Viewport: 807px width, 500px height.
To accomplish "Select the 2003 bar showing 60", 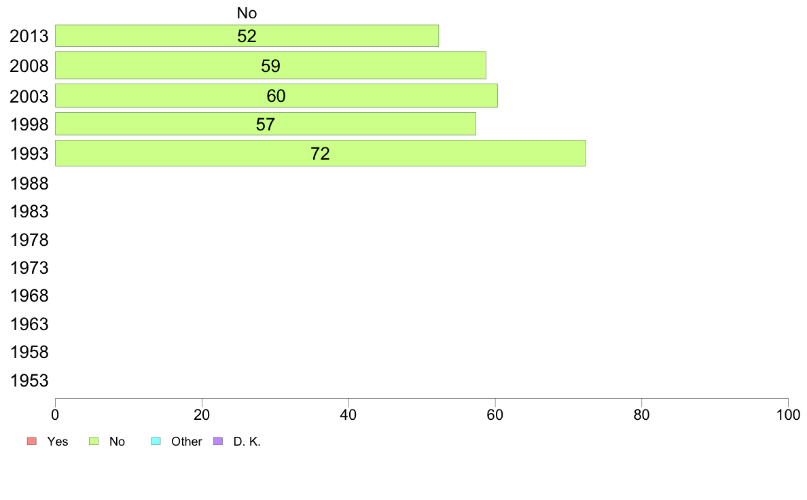I will pyautogui.click(x=276, y=96).
